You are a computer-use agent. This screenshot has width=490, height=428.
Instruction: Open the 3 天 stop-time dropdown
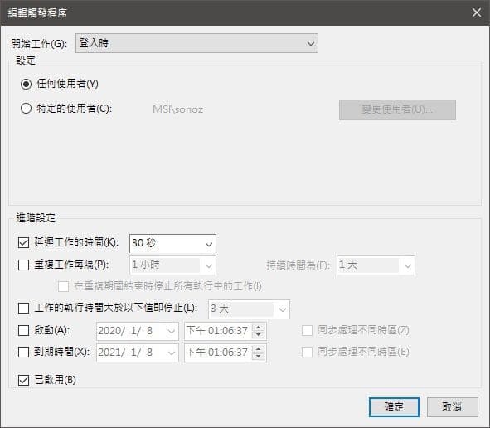[249, 309]
